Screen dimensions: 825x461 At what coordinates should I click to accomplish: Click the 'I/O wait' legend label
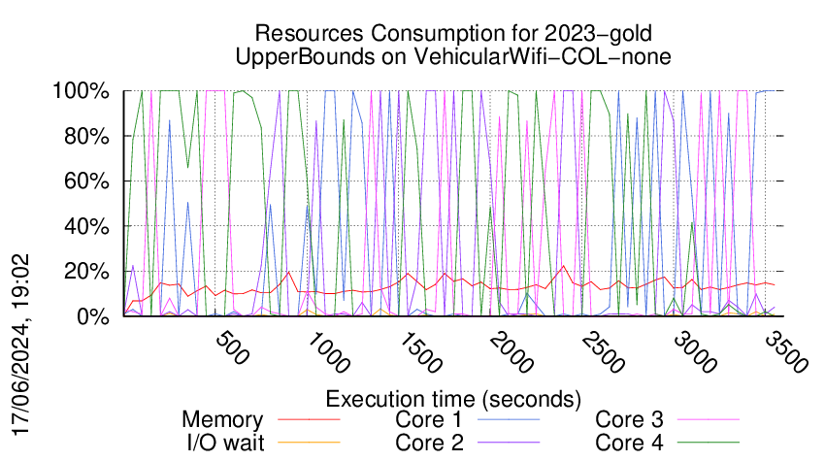point(225,443)
